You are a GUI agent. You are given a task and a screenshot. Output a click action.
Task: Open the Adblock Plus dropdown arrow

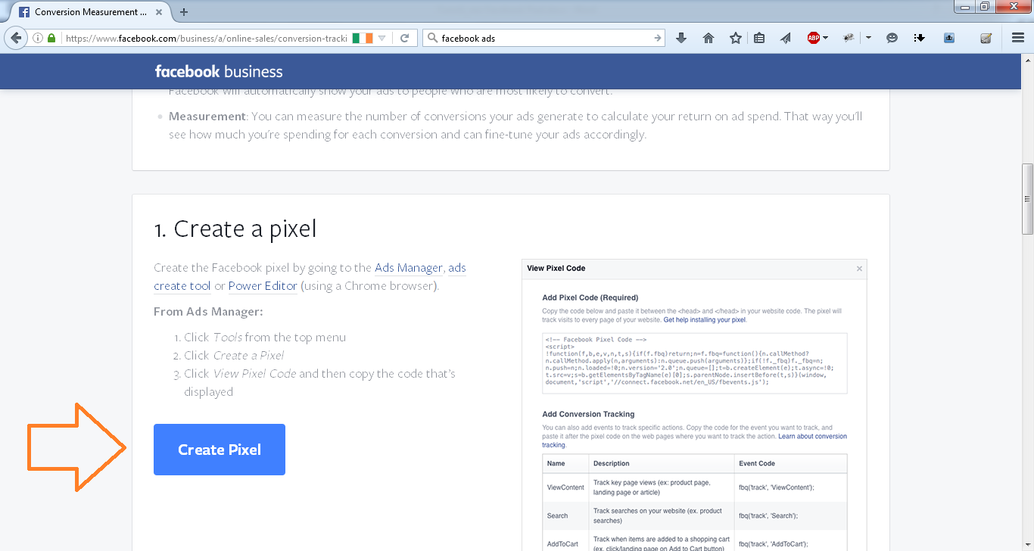pyautogui.click(x=825, y=38)
